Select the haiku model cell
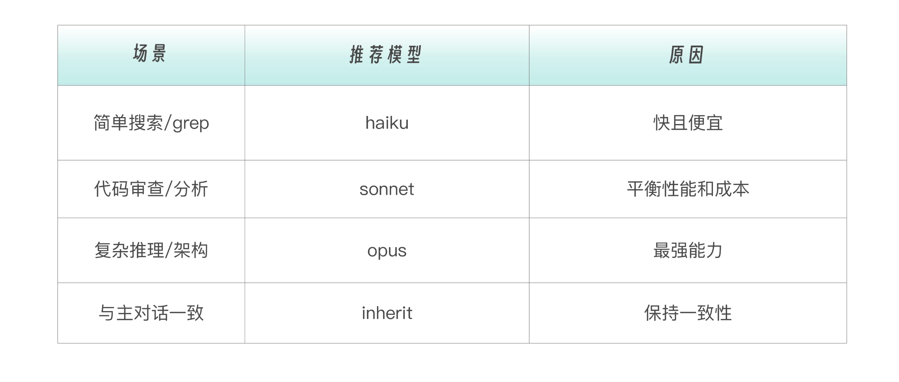This screenshot has width=899, height=382. (x=387, y=123)
